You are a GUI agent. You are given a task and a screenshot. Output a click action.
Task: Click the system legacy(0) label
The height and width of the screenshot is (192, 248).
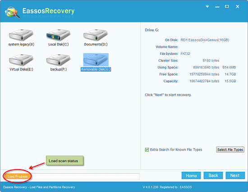tap(21, 45)
